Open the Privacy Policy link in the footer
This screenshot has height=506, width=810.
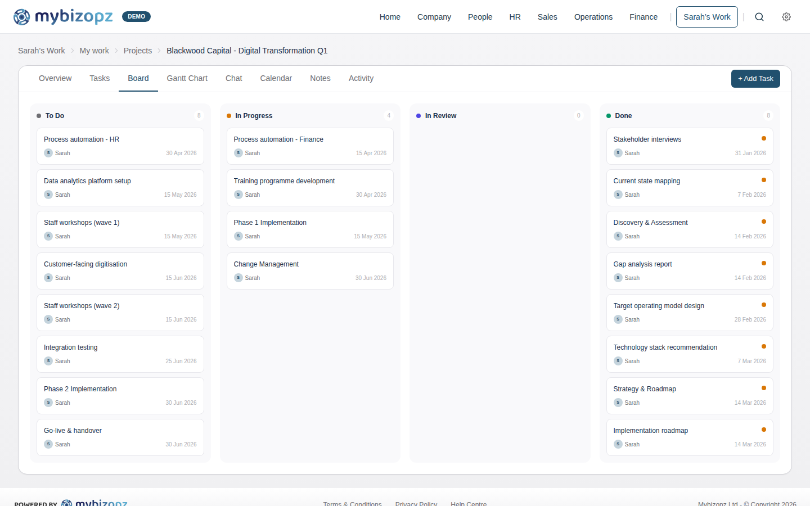(x=416, y=503)
